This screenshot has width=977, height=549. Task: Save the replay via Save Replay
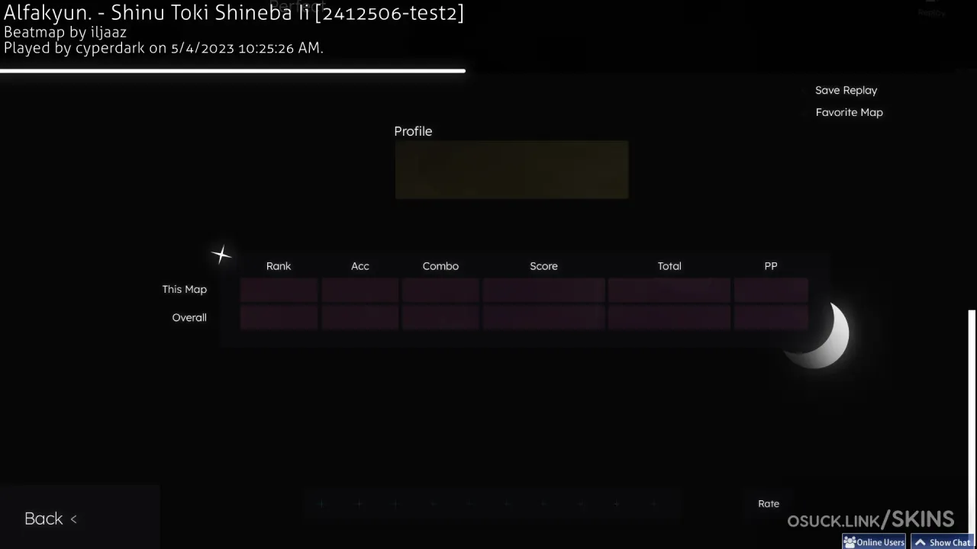point(846,90)
